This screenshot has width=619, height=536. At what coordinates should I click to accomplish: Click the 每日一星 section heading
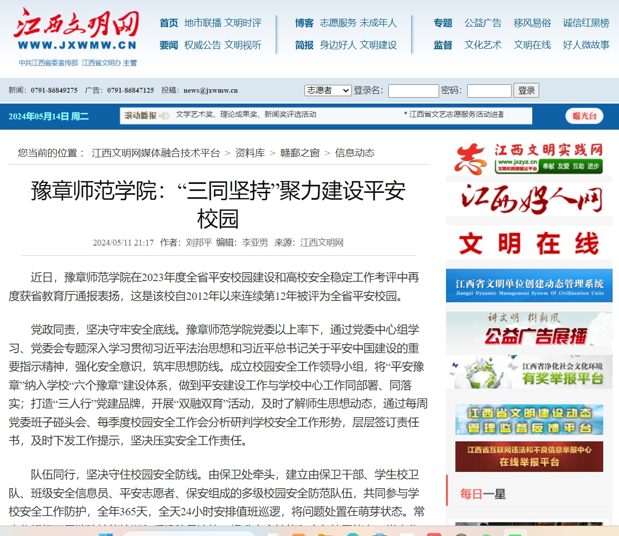[483, 494]
